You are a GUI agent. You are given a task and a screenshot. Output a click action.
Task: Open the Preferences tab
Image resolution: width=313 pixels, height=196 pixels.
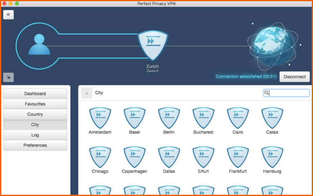35,145
